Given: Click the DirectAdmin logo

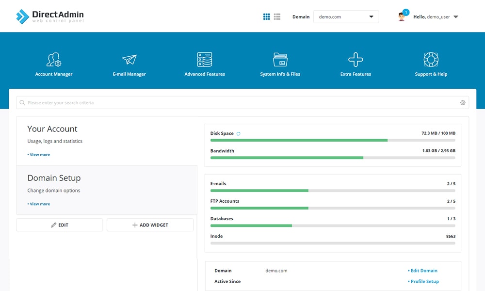Looking at the screenshot, I should (x=50, y=15).
